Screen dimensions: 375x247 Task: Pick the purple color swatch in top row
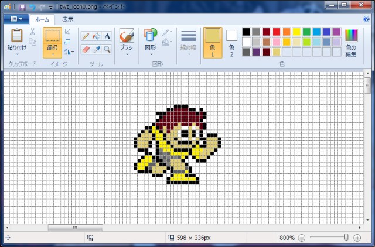pos(337,32)
